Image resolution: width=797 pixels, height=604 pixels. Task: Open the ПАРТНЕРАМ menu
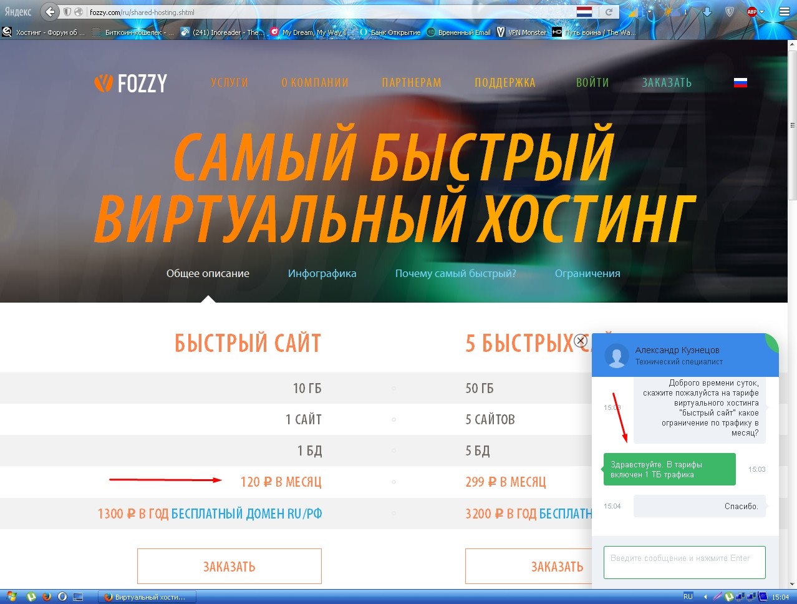point(412,82)
